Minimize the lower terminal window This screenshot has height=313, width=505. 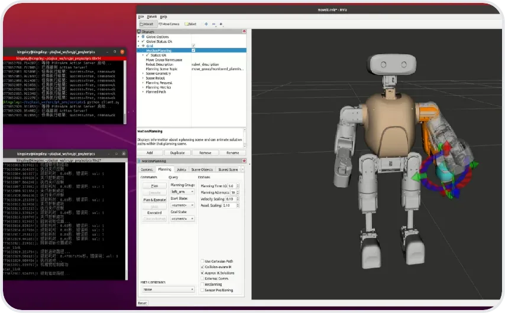[109, 154]
